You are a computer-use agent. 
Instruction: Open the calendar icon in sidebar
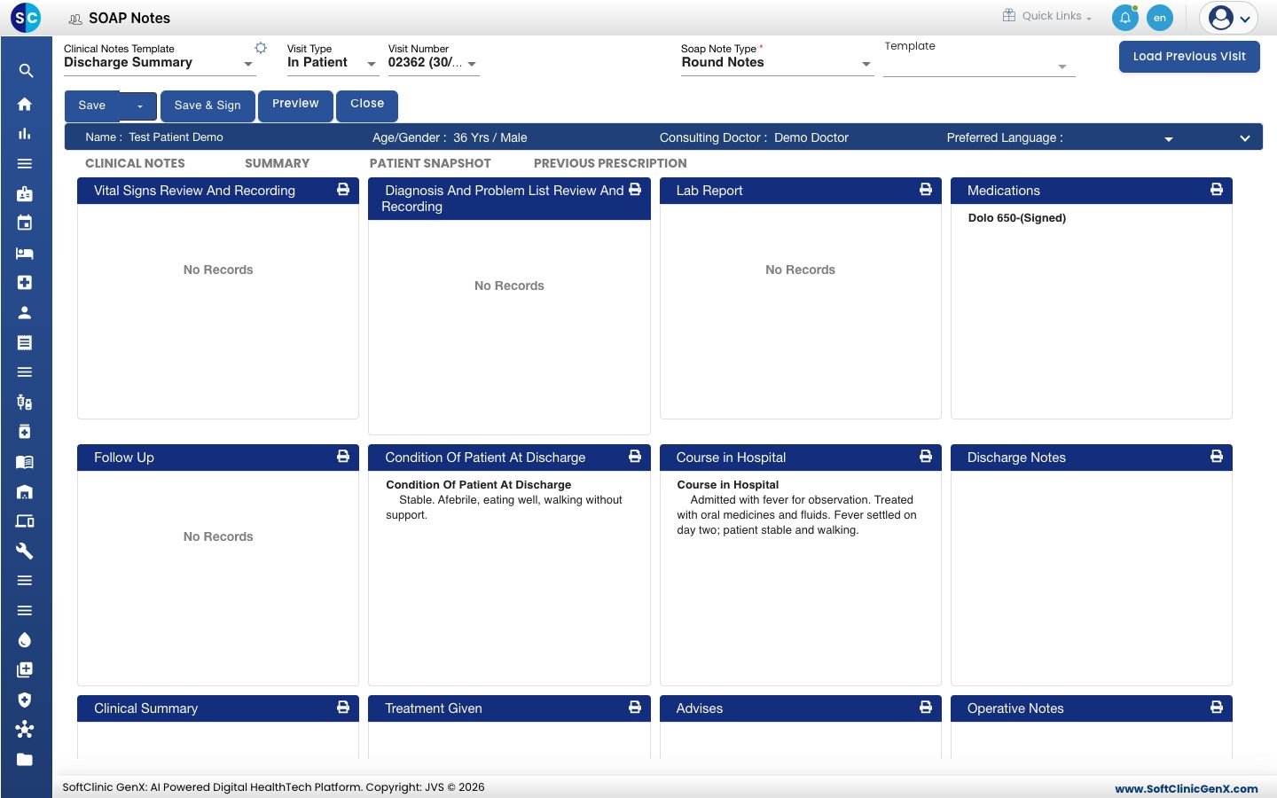[25, 223]
